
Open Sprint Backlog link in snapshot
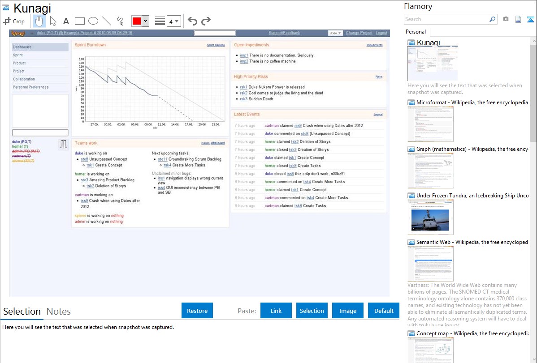point(216,45)
